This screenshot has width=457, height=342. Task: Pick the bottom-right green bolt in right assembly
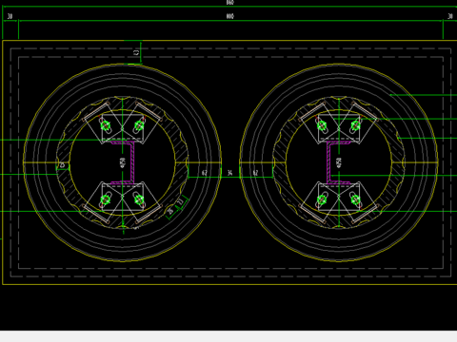(355, 199)
